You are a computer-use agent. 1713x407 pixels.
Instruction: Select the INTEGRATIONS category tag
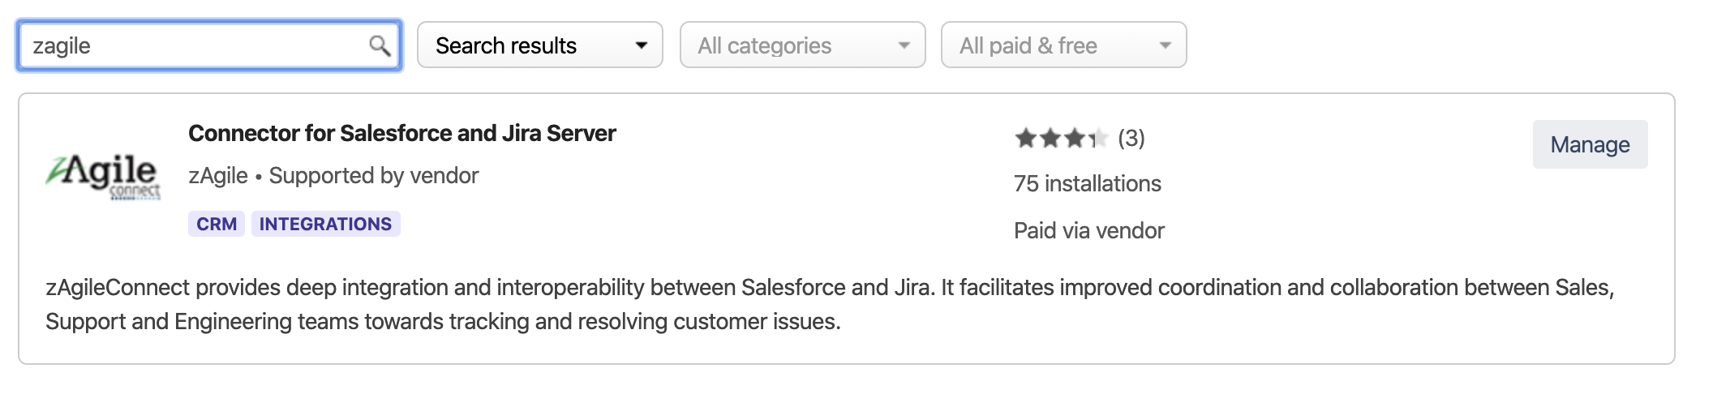point(325,224)
